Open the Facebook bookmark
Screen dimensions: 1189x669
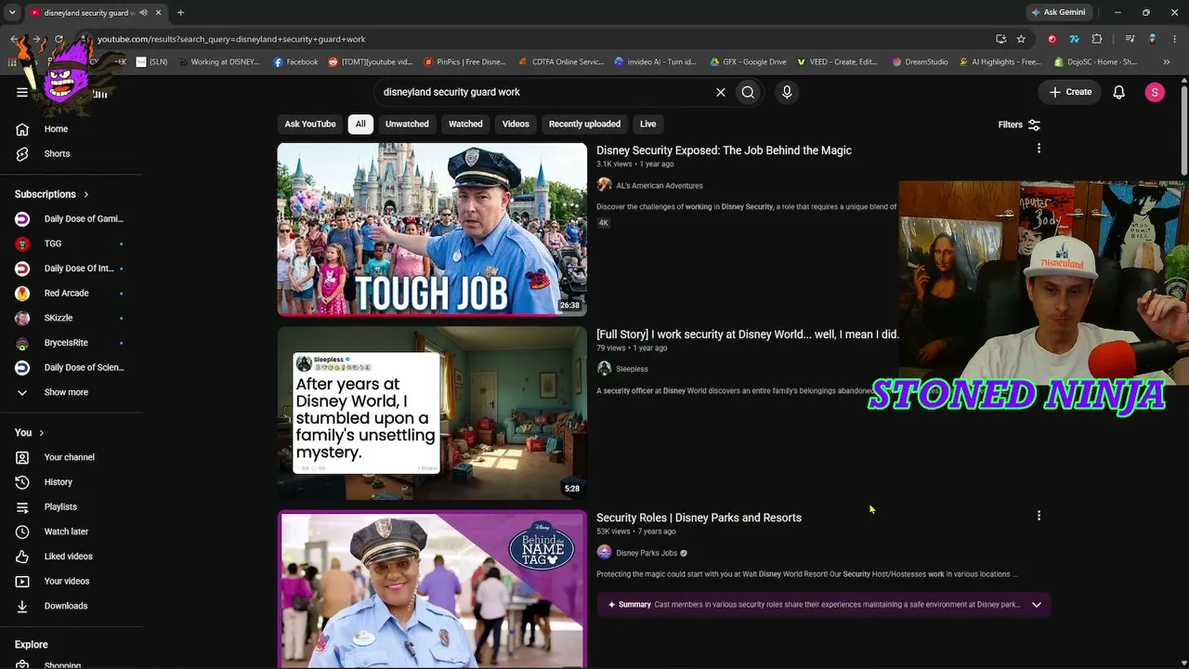(x=295, y=62)
